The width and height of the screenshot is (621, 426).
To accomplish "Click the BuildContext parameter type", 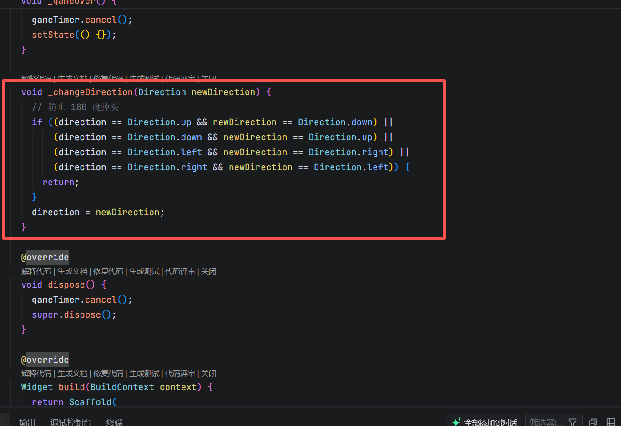I will pos(122,387).
